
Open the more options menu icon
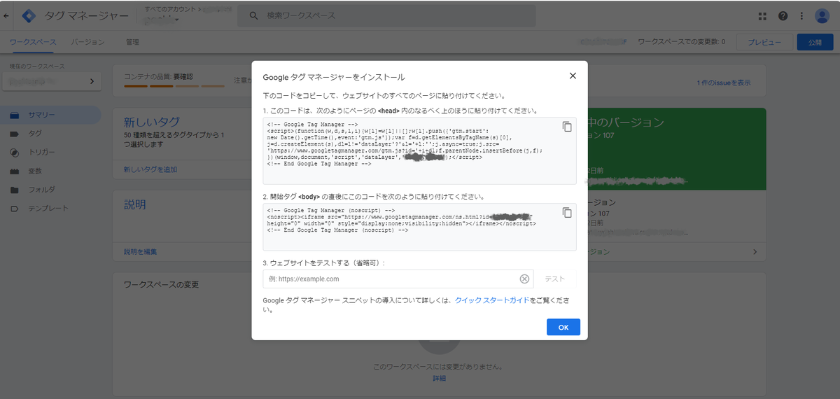(801, 15)
